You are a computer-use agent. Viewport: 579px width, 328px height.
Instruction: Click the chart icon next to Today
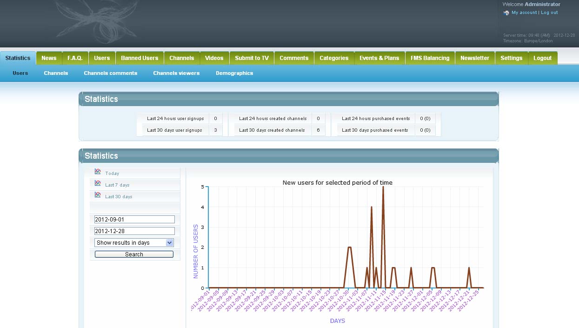pyautogui.click(x=98, y=172)
